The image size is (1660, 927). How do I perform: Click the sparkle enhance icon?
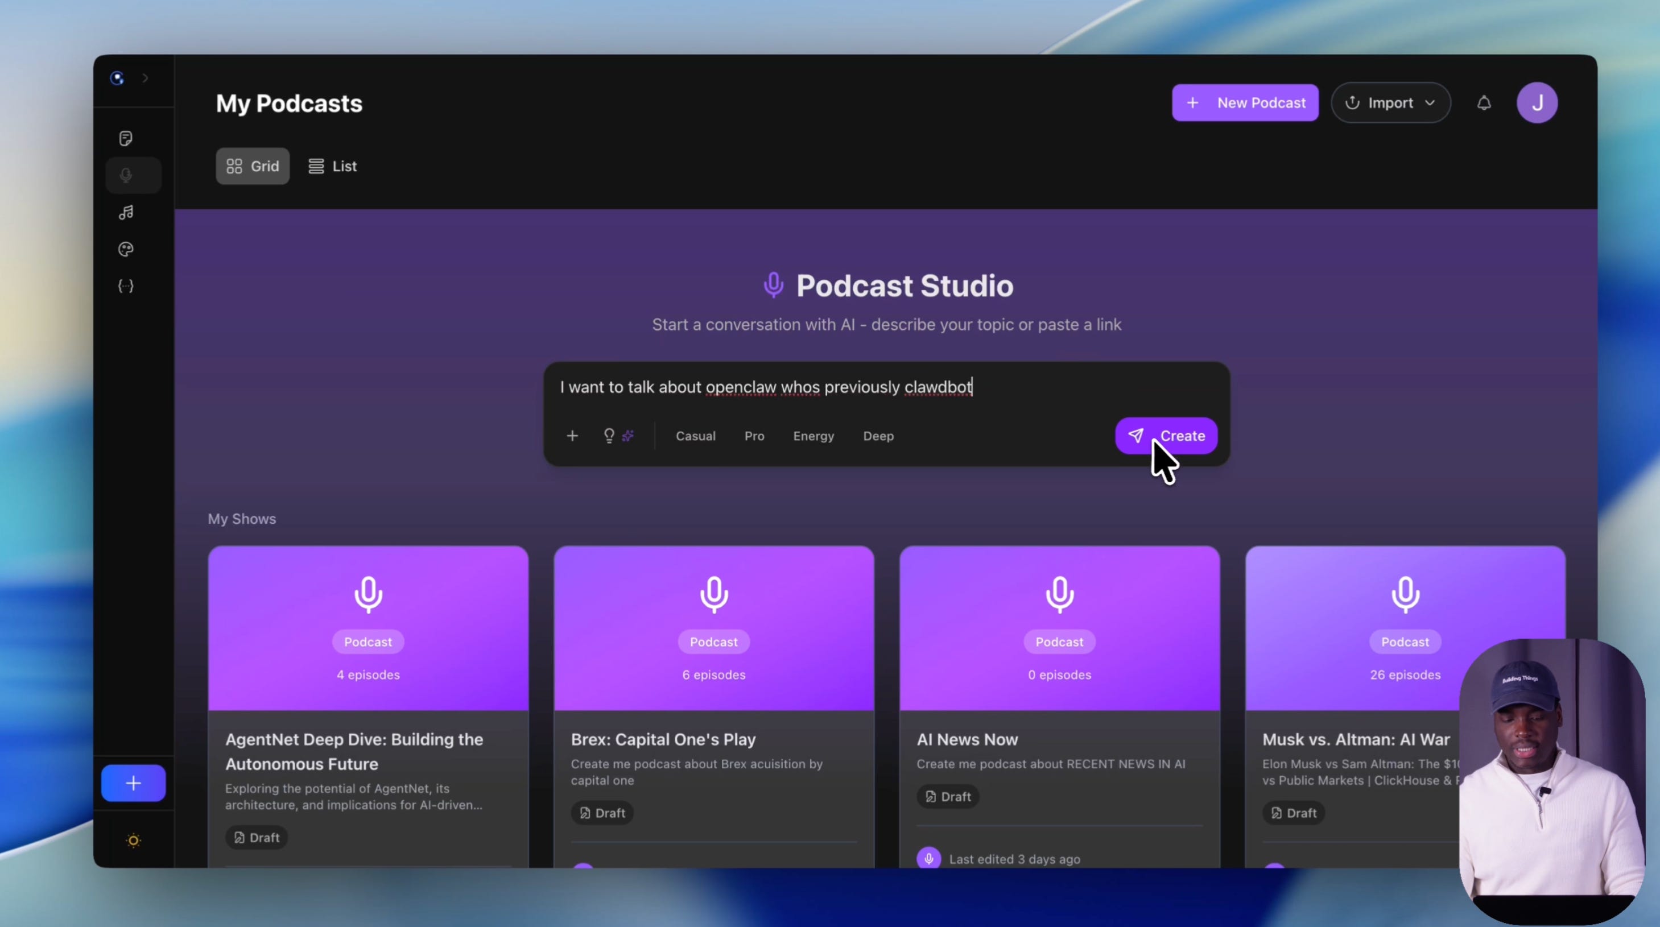[628, 436]
